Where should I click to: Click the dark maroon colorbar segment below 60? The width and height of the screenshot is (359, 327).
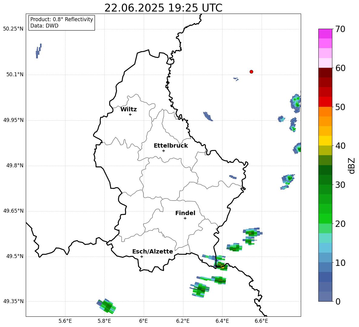pyautogui.click(x=325, y=73)
